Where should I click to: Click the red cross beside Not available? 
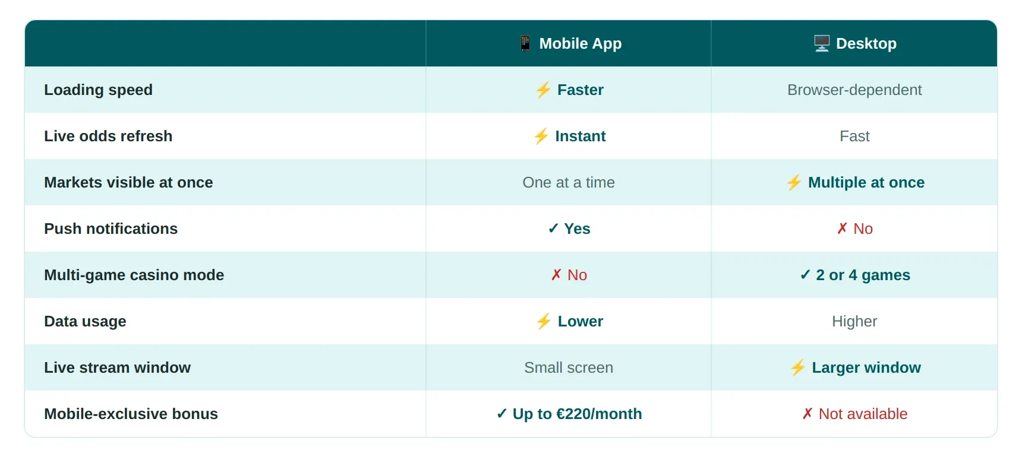(x=807, y=414)
